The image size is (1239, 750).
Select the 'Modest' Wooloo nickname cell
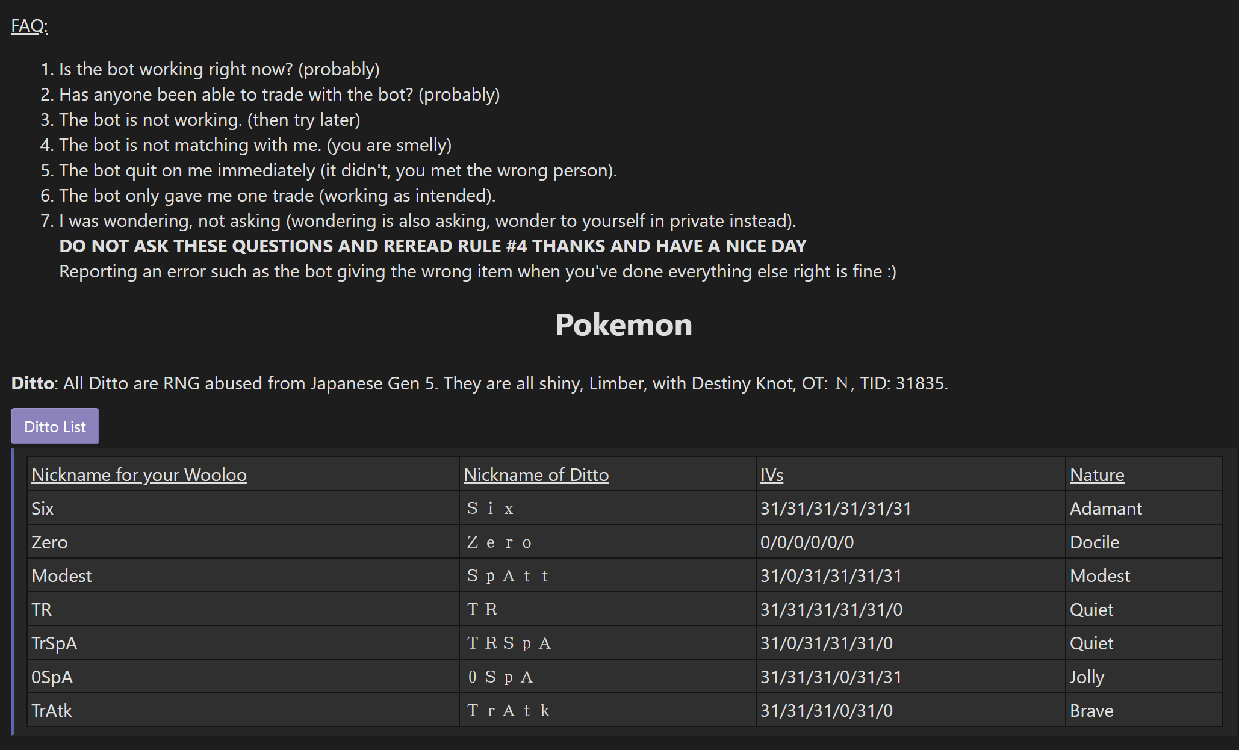click(243, 575)
